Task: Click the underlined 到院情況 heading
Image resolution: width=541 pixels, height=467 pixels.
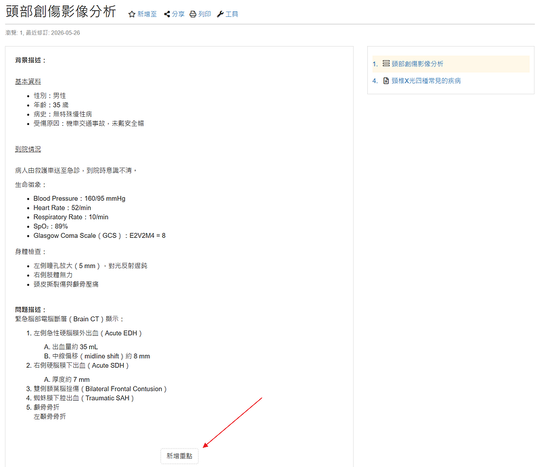Action: tap(28, 149)
